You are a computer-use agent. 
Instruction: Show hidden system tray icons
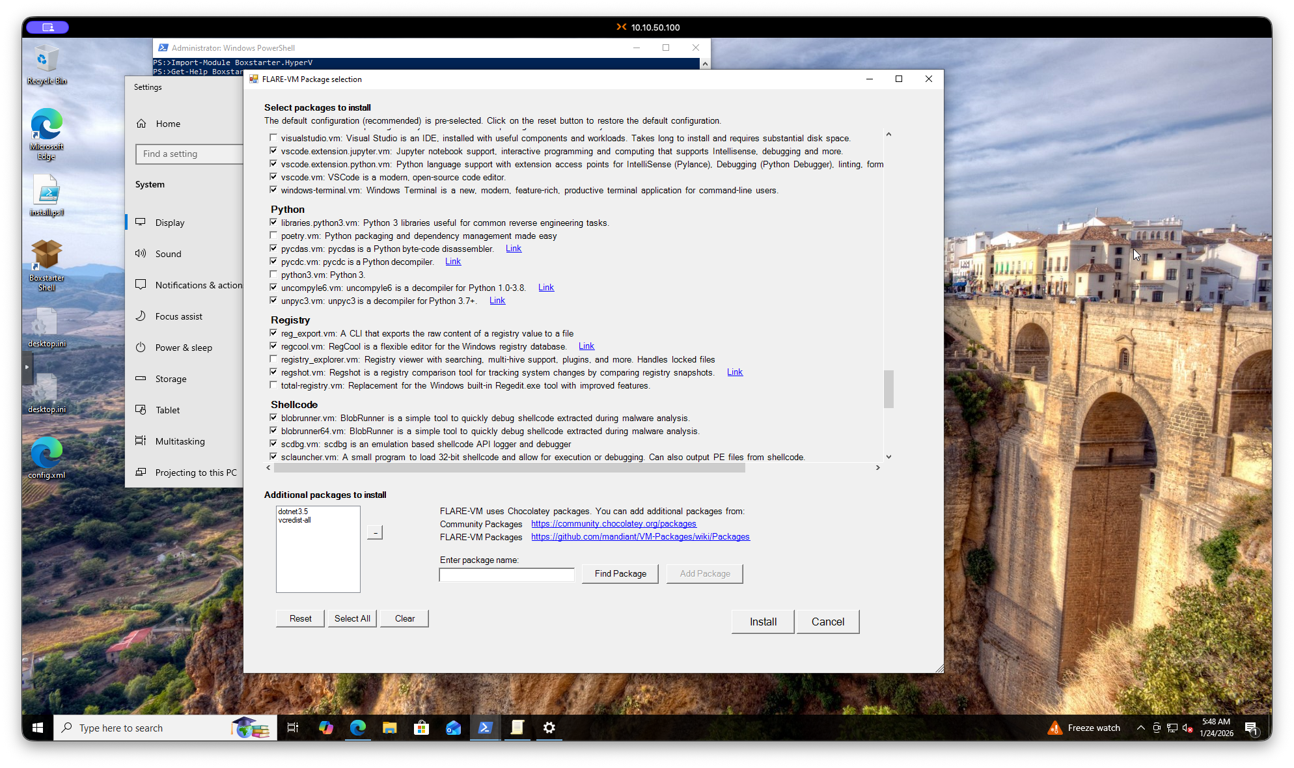(x=1140, y=728)
